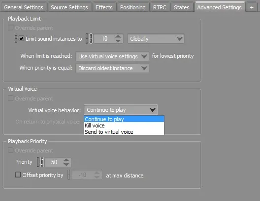Viewport: 260px width, 201px height.
Task: Click the 'On return to physical voice:' label
Action: pyautogui.click(x=48, y=122)
